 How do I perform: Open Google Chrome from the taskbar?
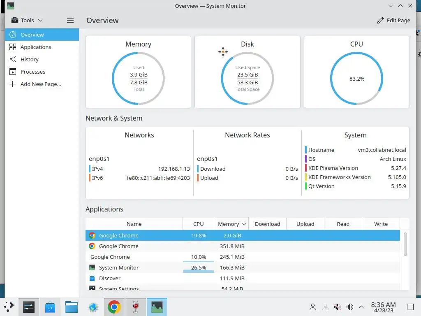tap(114, 307)
